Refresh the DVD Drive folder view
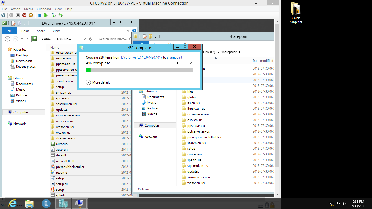Viewport: 372px width, 209px height. click(x=91, y=39)
